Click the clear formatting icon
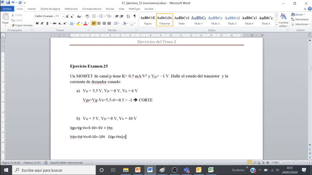Viewport: 312px width, 175px height. click(87, 16)
